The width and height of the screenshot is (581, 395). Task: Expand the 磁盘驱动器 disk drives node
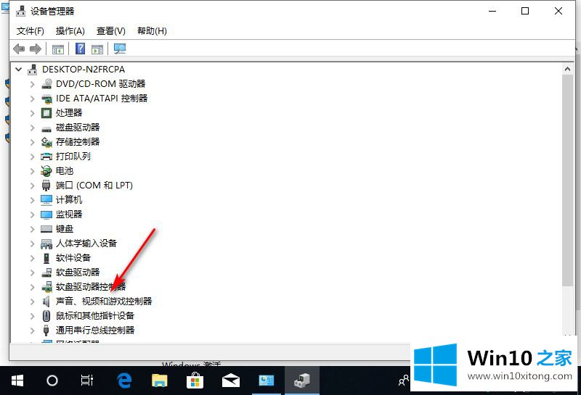coord(32,128)
